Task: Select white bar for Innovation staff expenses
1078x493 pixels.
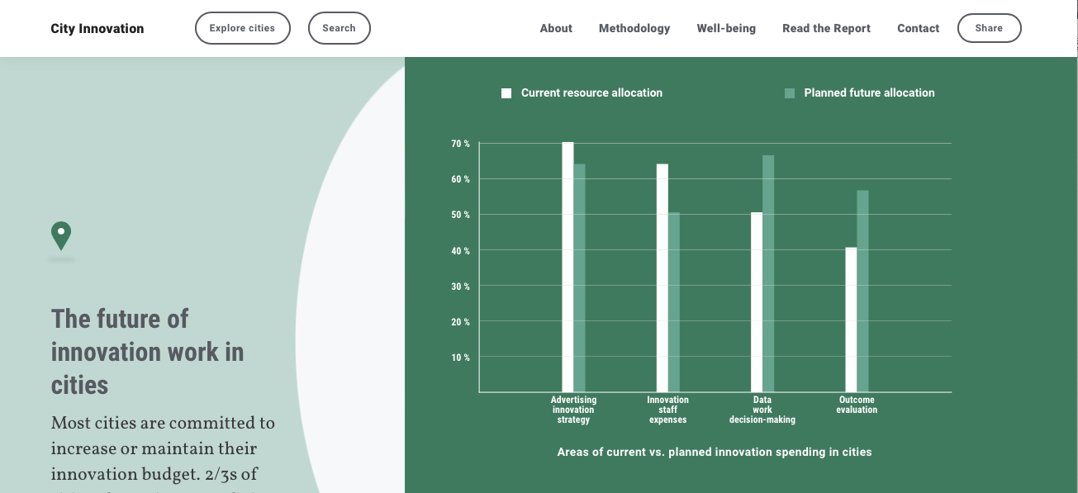Action: [x=662, y=277]
